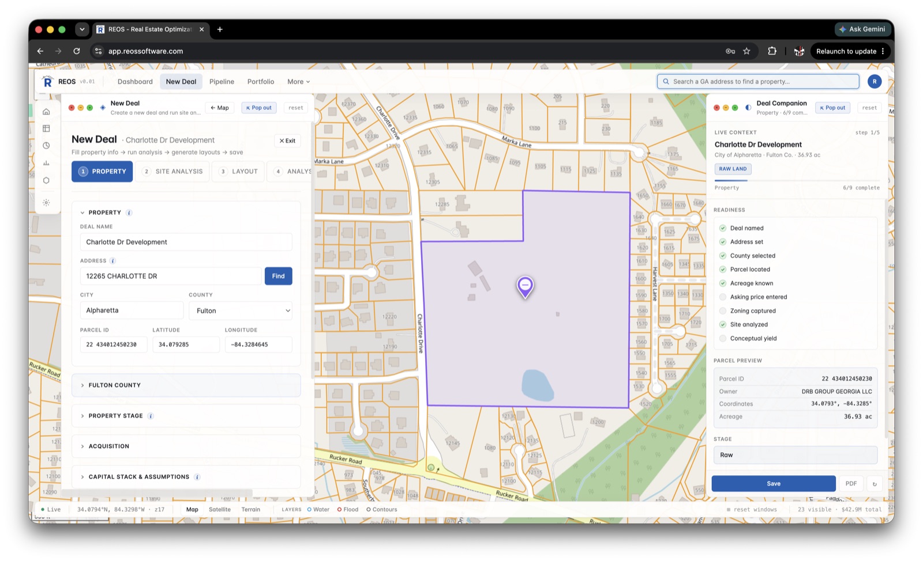Click the user avatar R in top right
This screenshot has width=923, height=561.
coord(875,82)
